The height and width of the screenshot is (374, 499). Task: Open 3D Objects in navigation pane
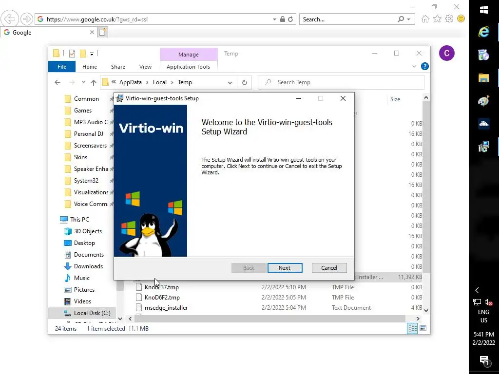click(88, 231)
